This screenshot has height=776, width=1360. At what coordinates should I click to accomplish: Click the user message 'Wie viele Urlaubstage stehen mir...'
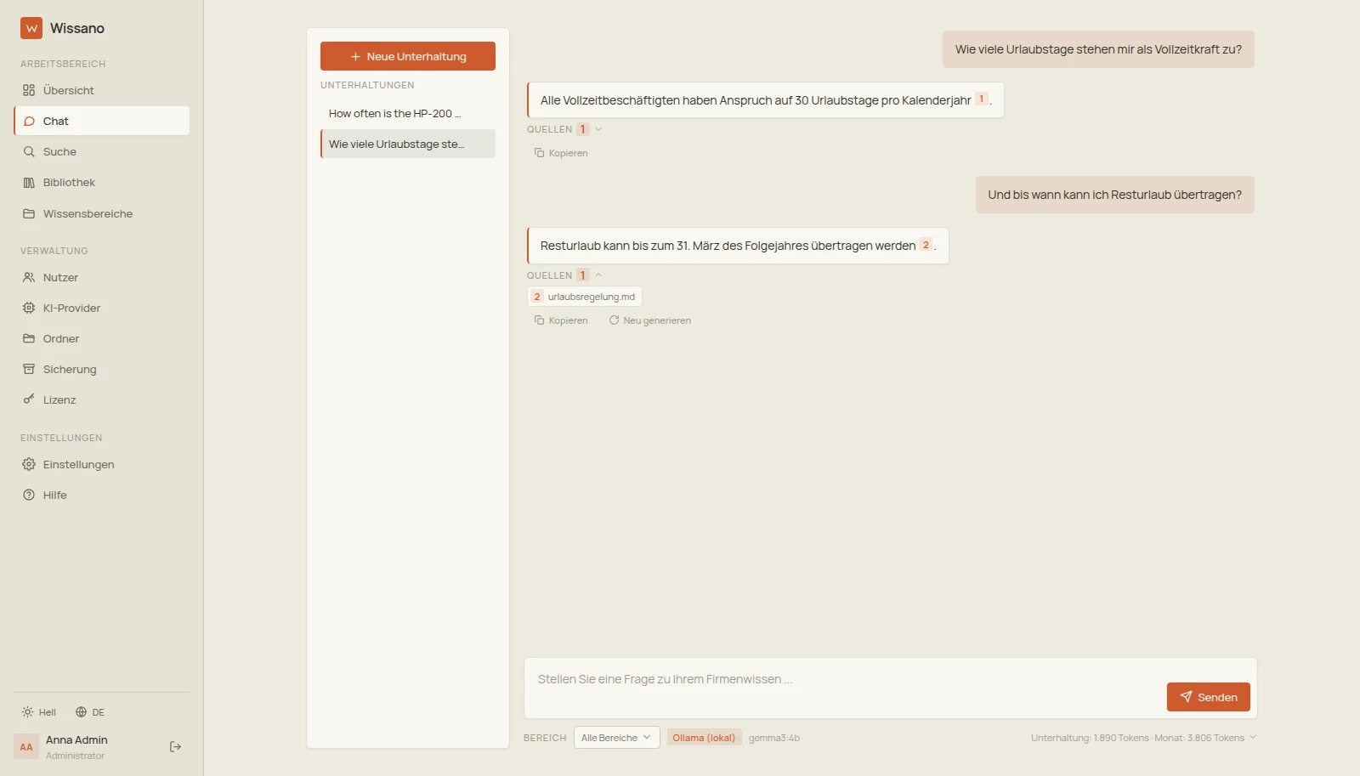tap(1098, 49)
